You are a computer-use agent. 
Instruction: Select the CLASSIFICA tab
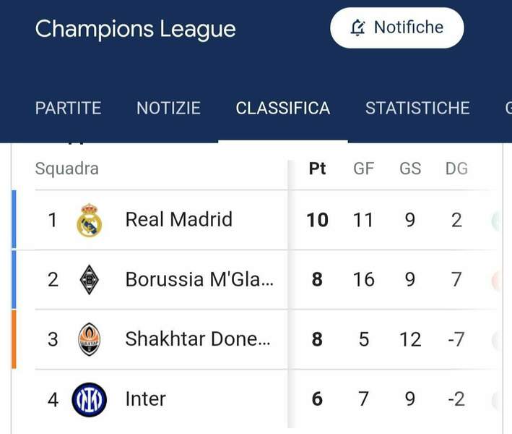point(282,109)
